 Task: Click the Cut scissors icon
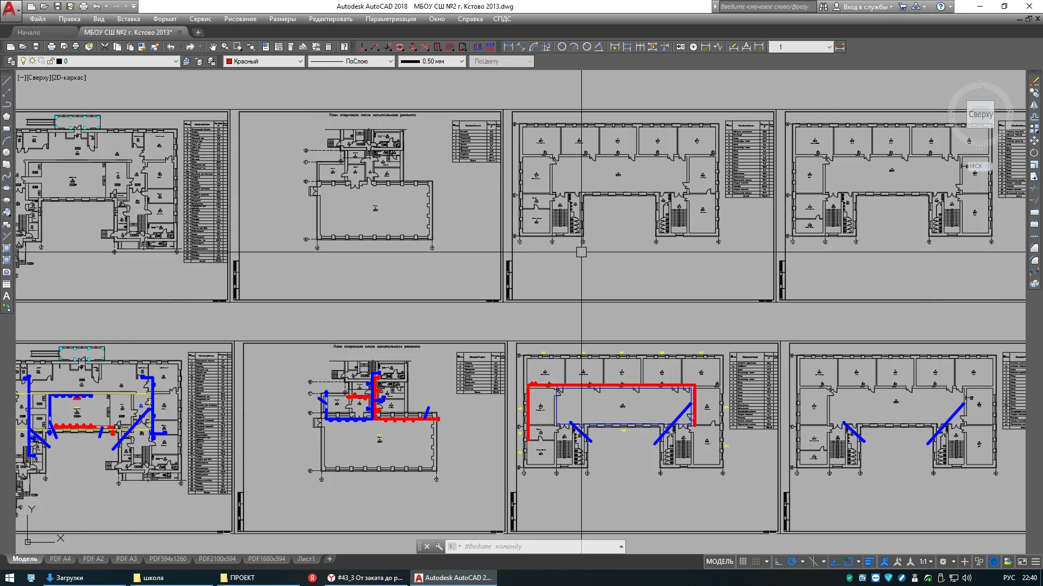pyautogui.click(x=104, y=47)
